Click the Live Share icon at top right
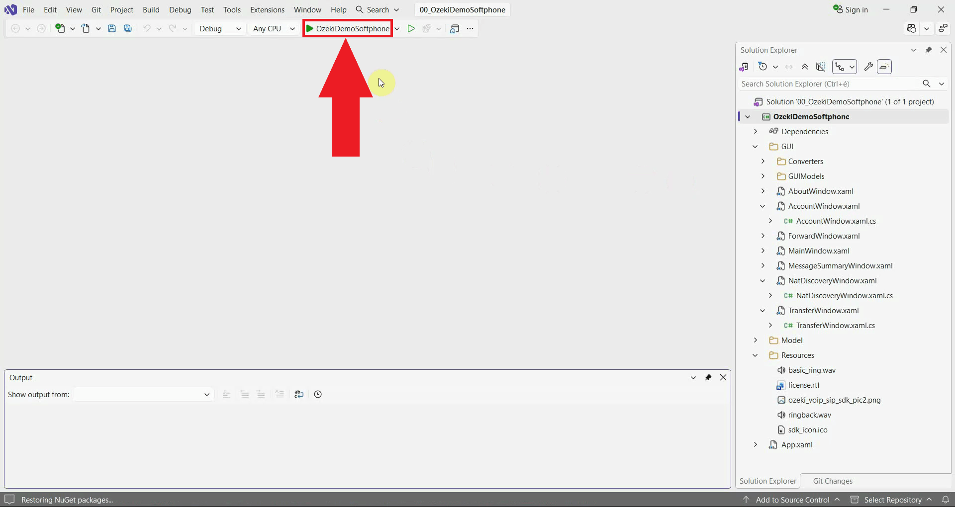 coord(943,28)
